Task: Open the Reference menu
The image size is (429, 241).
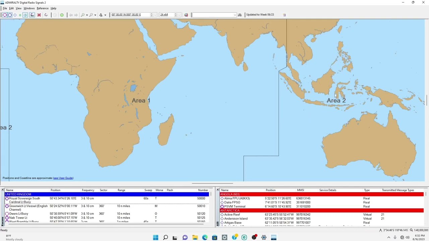Action: pos(43,8)
